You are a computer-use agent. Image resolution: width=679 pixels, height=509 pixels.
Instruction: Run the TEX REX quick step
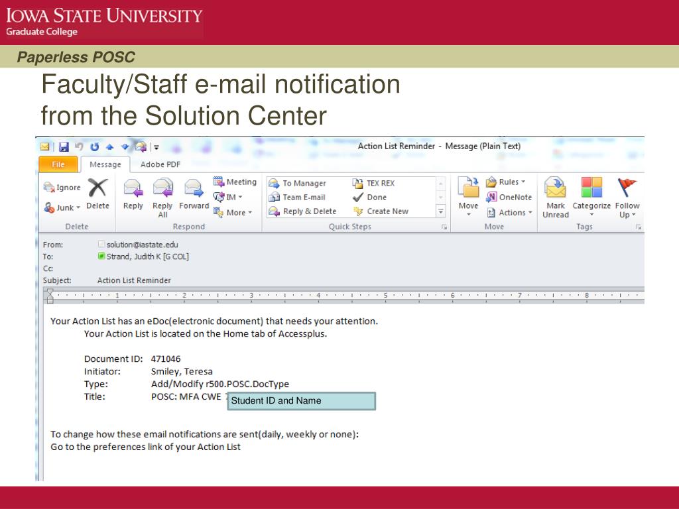[374, 184]
